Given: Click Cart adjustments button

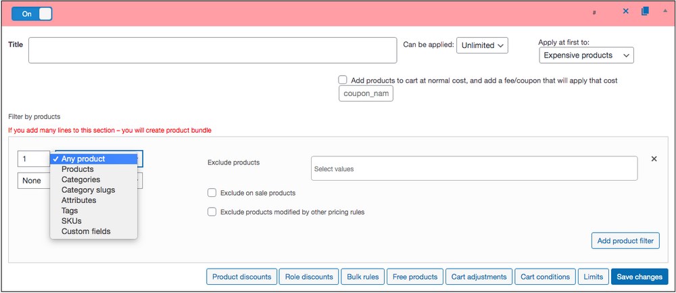Looking at the screenshot, I should pyautogui.click(x=479, y=277).
